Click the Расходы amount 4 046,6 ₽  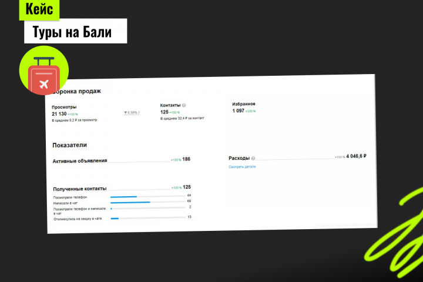pyautogui.click(x=356, y=156)
